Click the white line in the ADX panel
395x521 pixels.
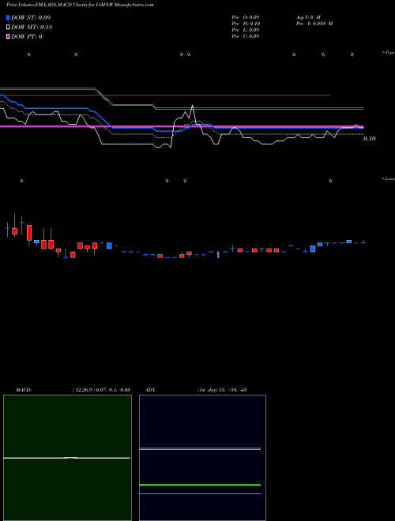[x=200, y=449]
